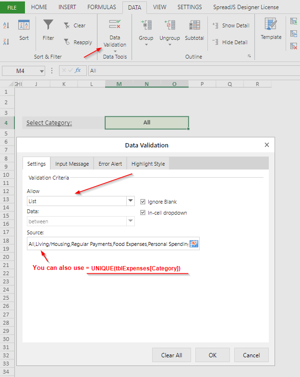Click the range selector icon in Source

[194, 244]
